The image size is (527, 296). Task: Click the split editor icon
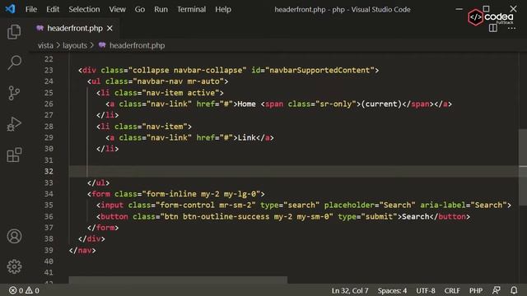click(x=493, y=28)
